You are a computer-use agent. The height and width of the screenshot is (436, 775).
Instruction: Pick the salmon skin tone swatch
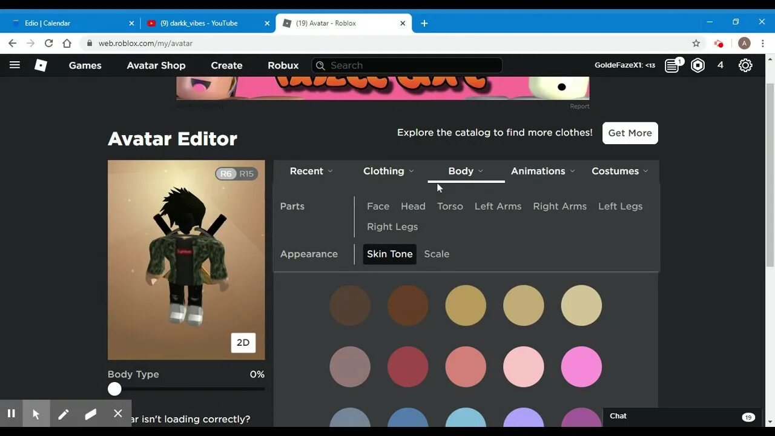tap(466, 366)
